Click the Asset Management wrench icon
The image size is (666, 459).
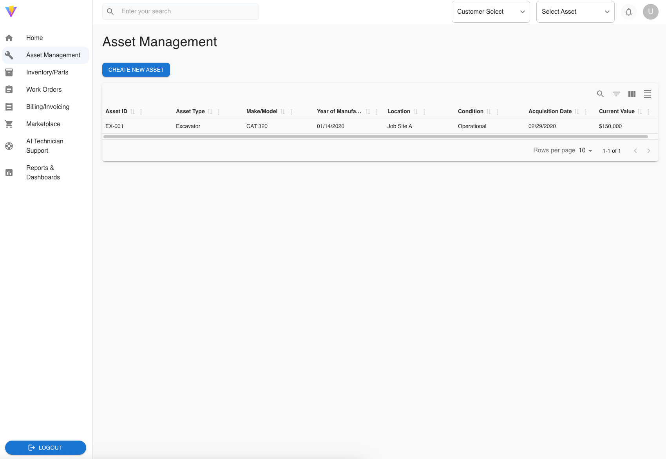(9, 55)
